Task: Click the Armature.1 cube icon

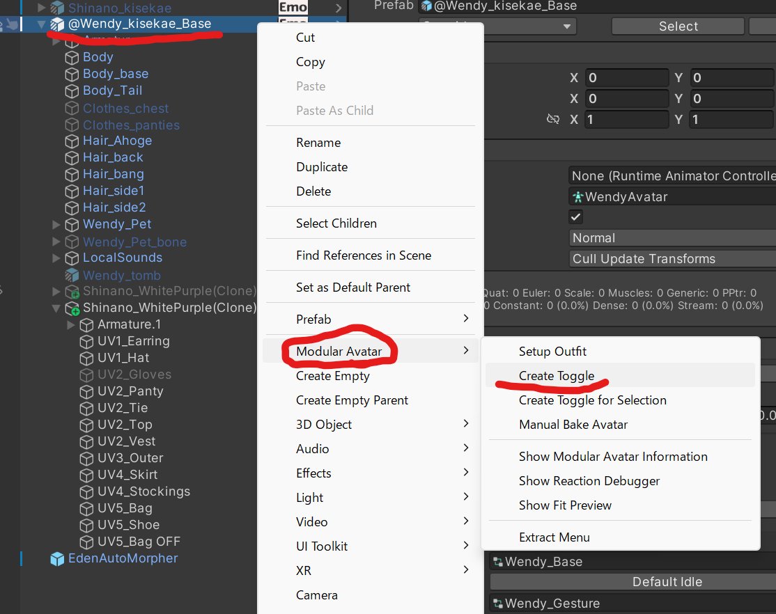Action: (86, 325)
